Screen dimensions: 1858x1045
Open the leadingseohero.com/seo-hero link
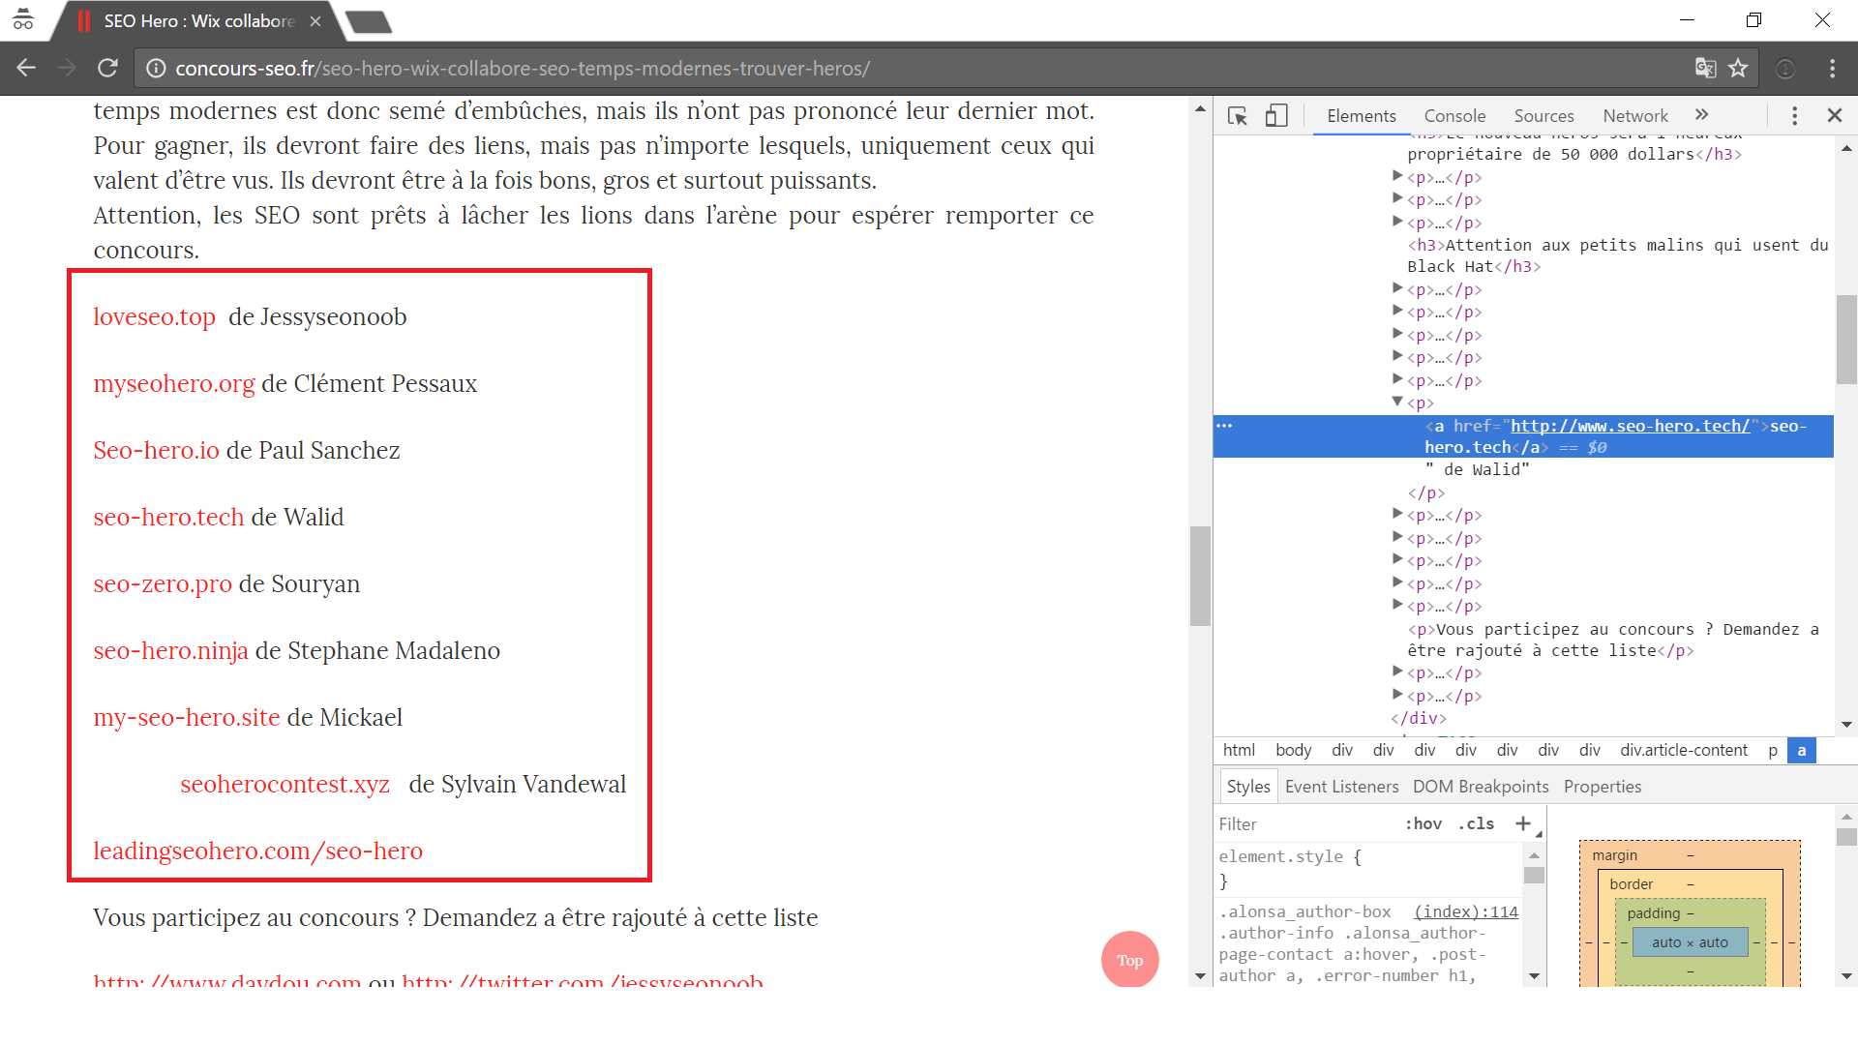[257, 851]
